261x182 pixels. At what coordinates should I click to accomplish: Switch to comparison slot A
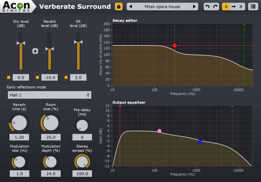click(x=226, y=6)
